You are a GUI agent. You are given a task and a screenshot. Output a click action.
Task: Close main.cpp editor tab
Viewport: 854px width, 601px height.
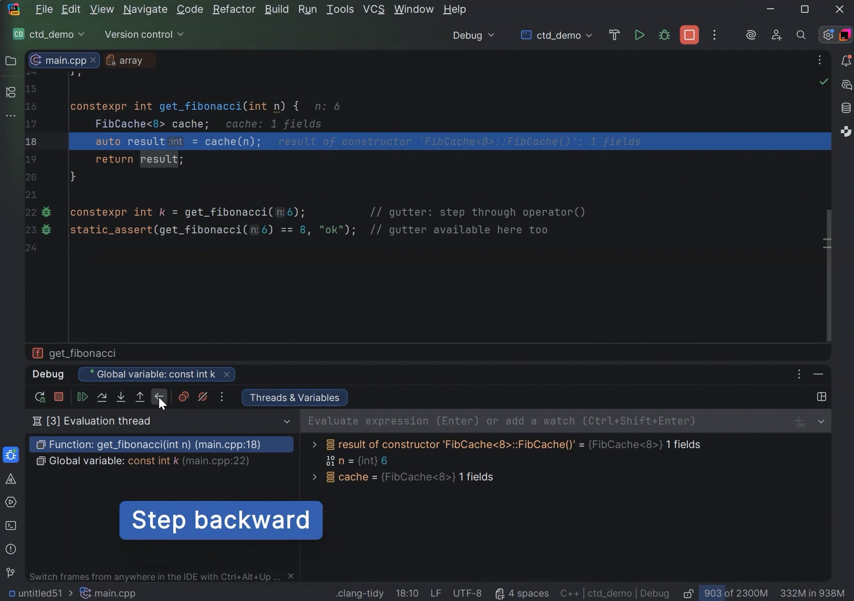coord(93,60)
